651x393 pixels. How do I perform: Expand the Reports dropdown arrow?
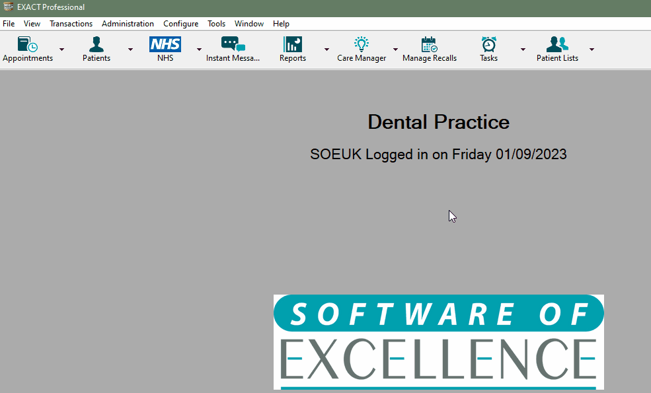326,50
